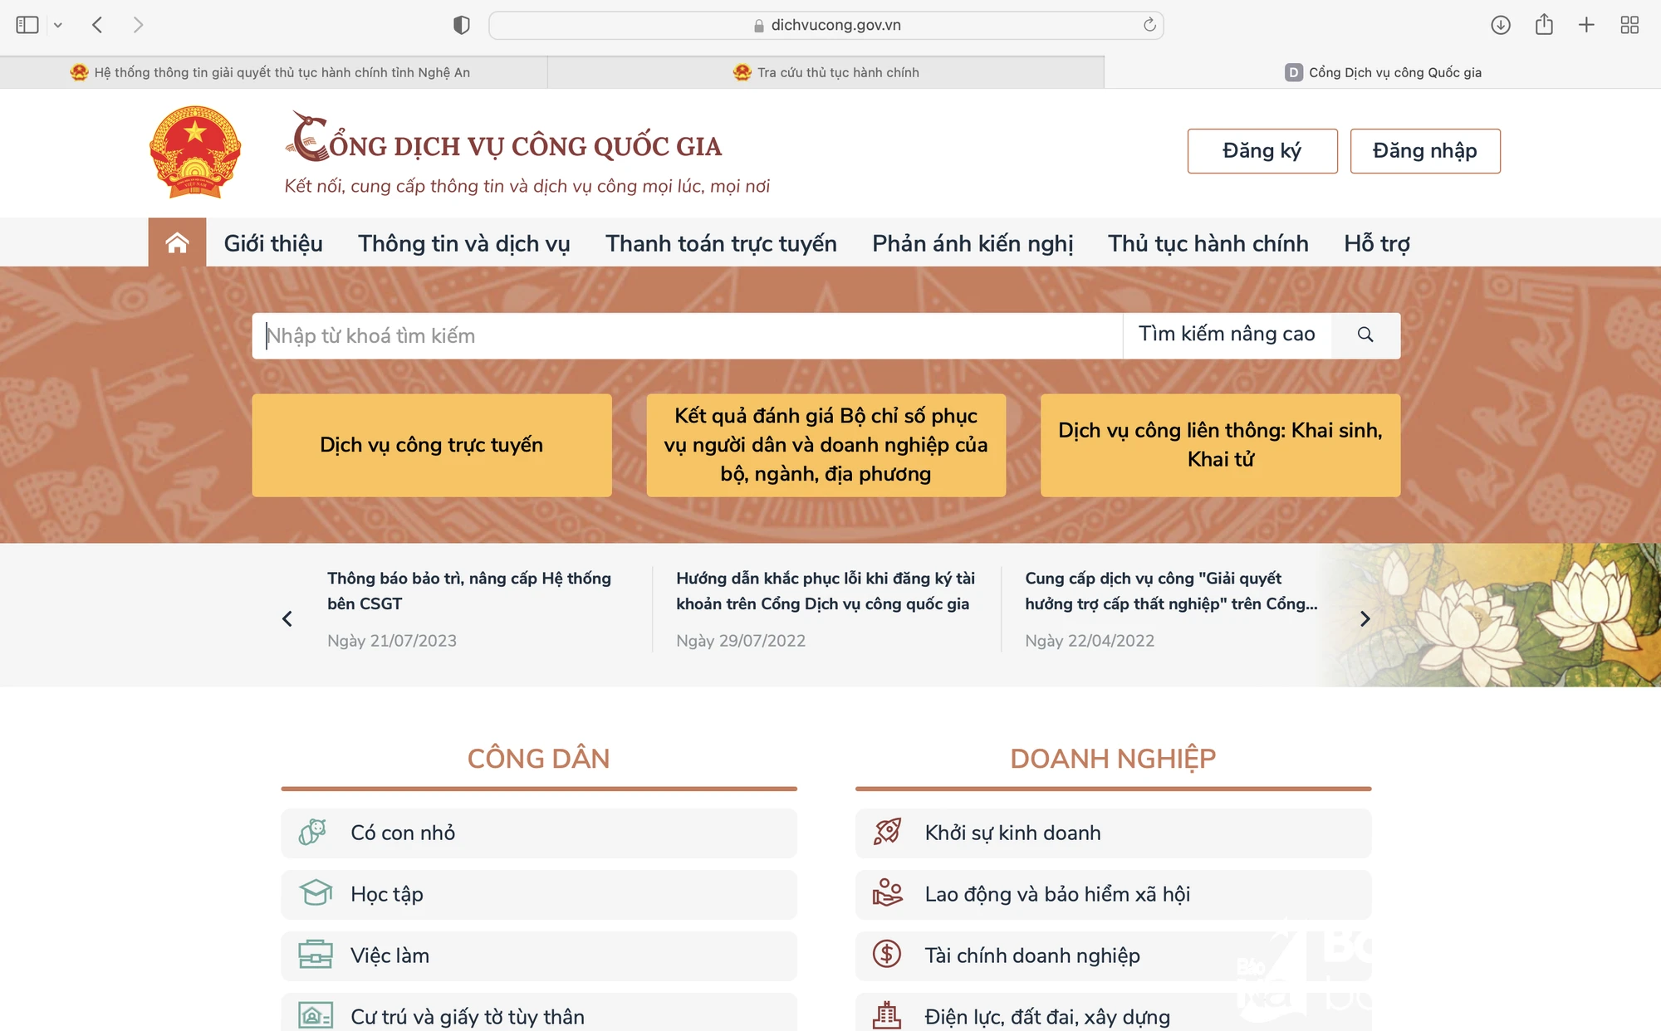
Task: Advance the news carousel with the right chevron
Action: pyautogui.click(x=1365, y=618)
